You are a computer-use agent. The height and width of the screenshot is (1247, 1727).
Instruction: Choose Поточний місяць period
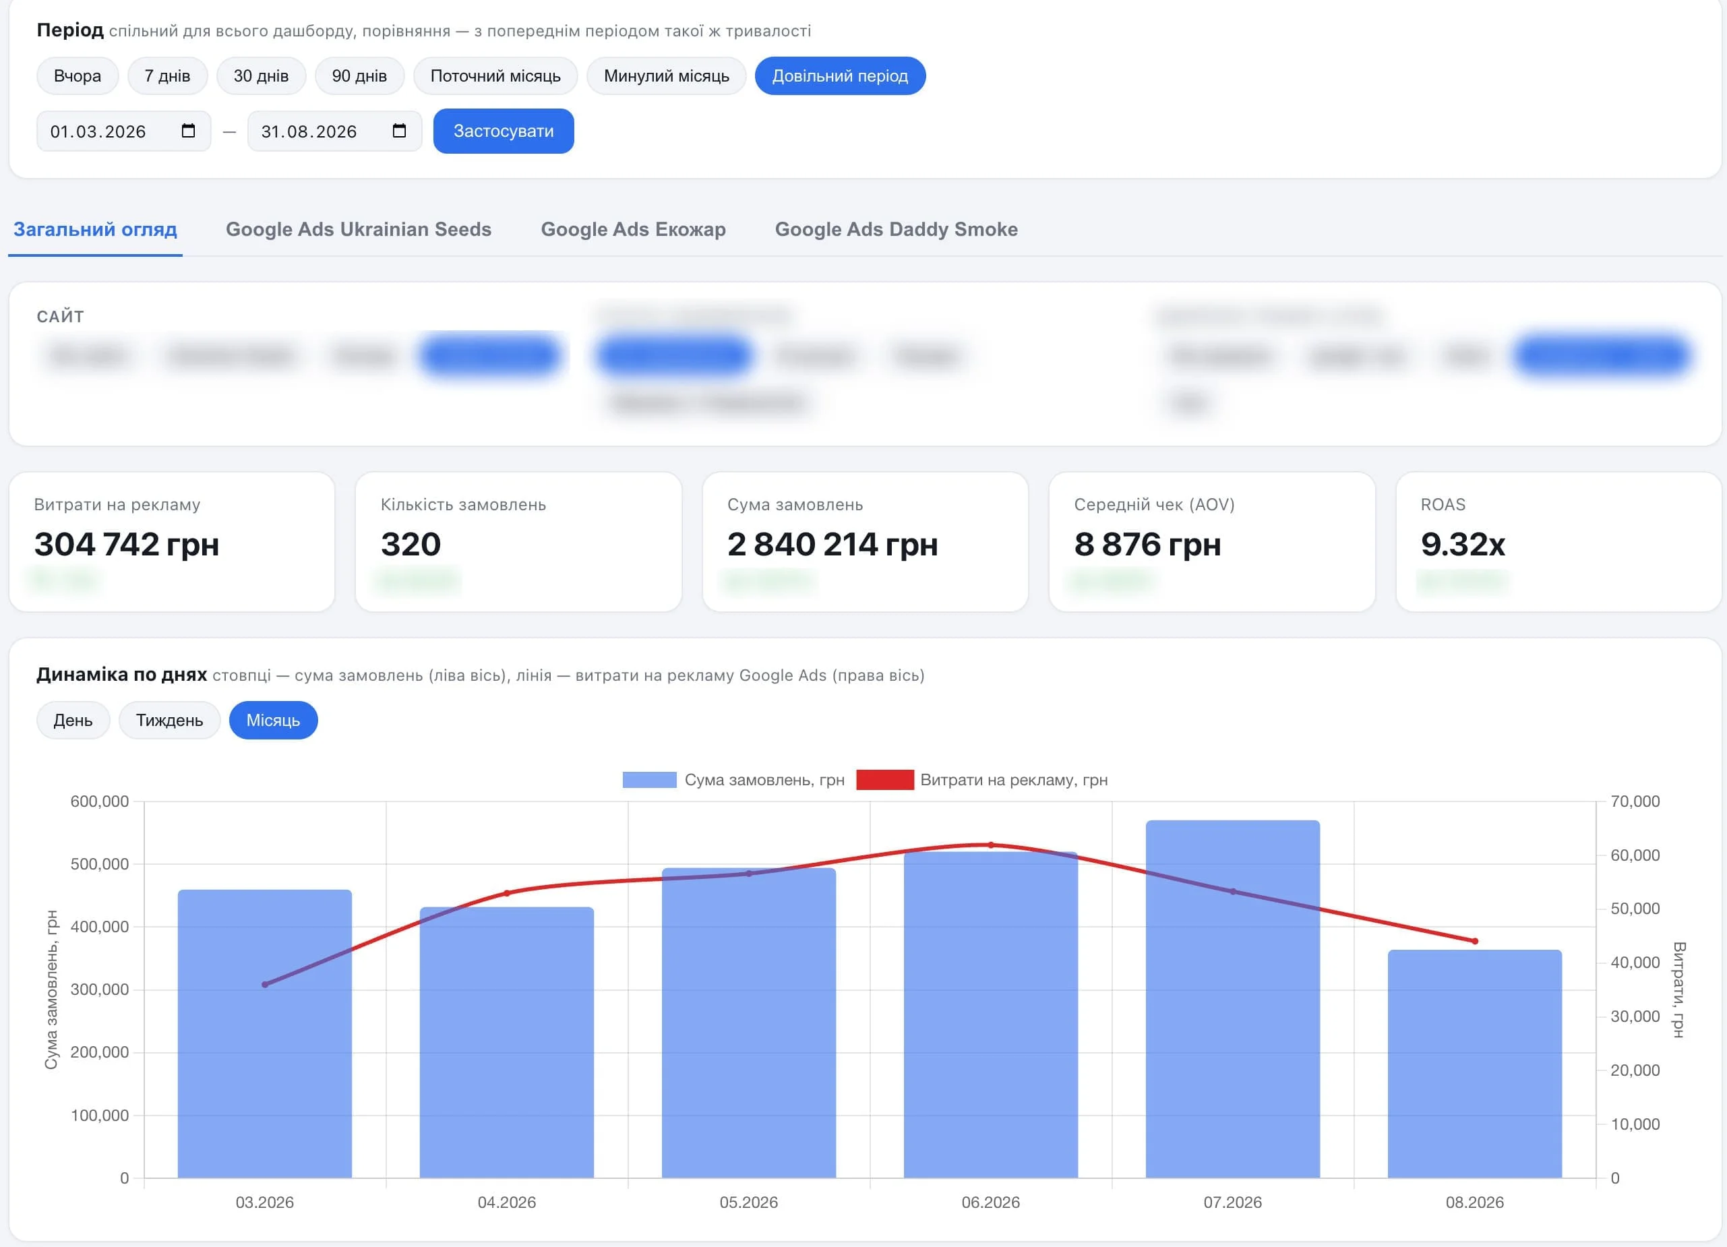point(495,76)
